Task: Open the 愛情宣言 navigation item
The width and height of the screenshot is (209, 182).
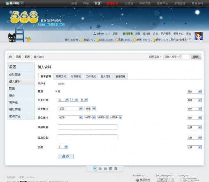Action: 180,3
